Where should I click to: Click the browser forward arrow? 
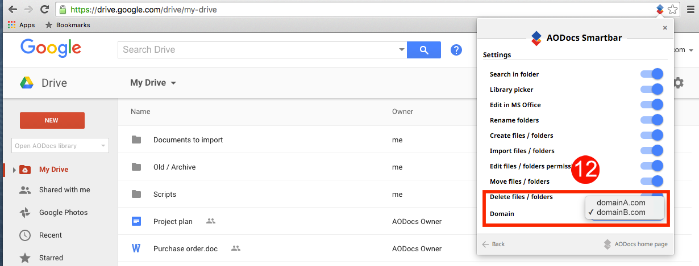coord(28,9)
